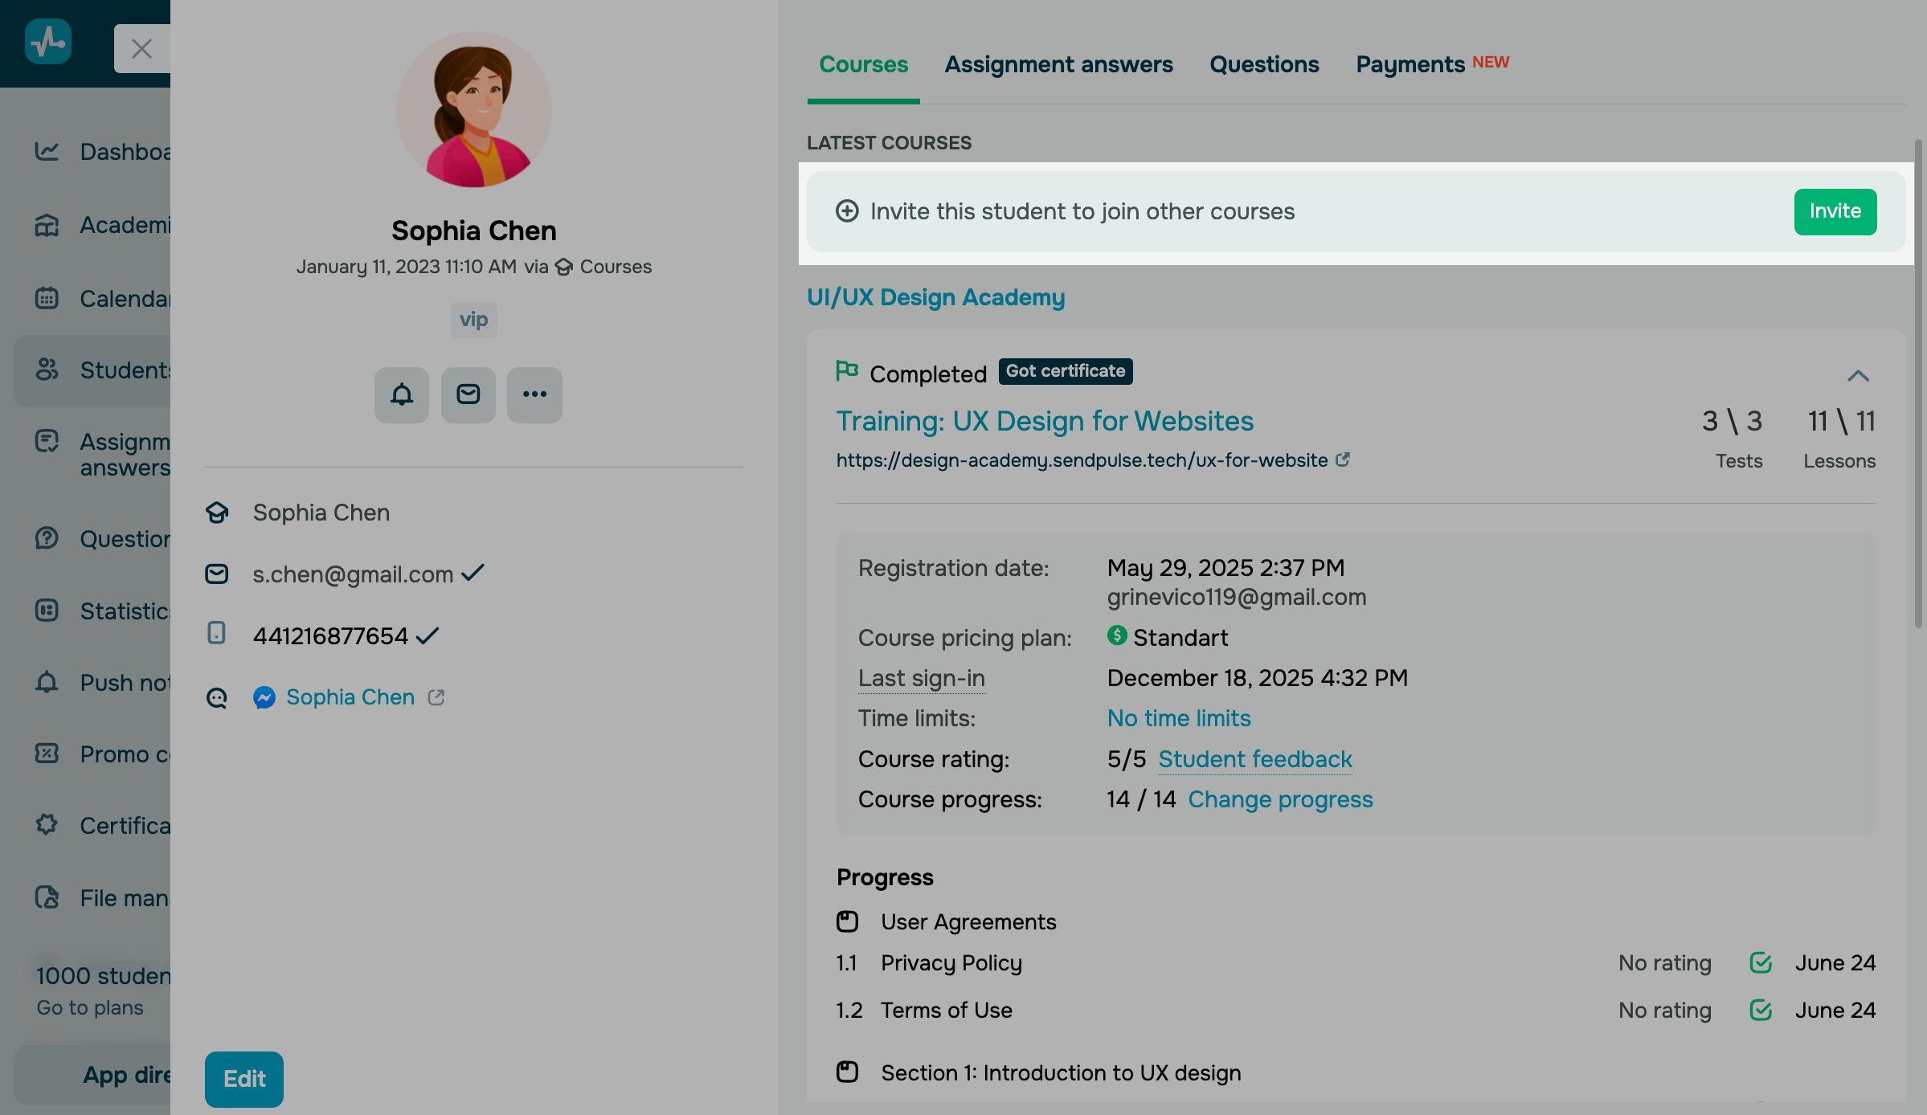Open the Assignment answers tab
Screen dimensions: 1927x1115
(x=1058, y=63)
